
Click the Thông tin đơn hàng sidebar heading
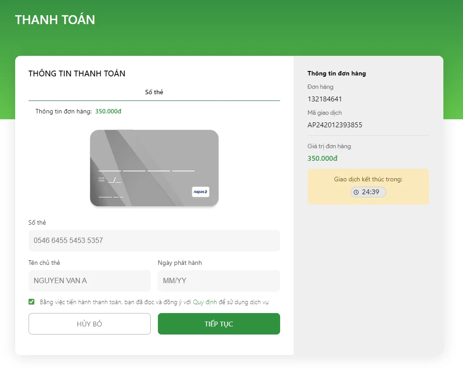(x=337, y=74)
